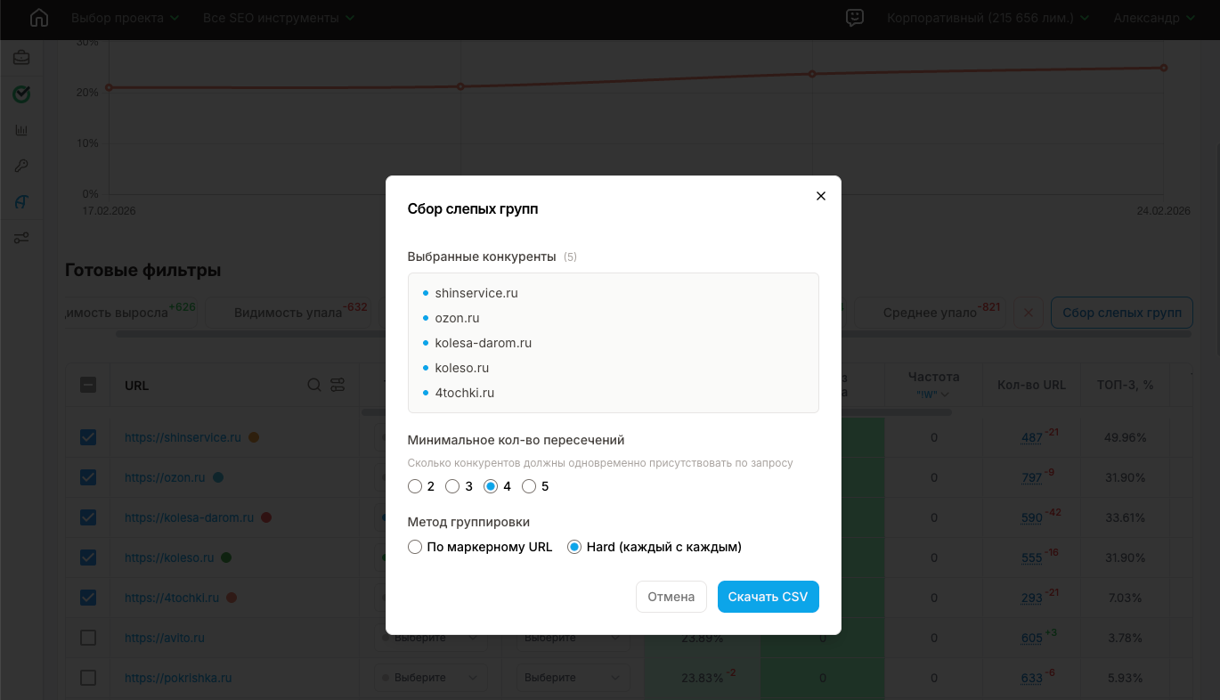Open the briefcase projects icon in sidebar
The width and height of the screenshot is (1220, 700).
tap(21, 58)
